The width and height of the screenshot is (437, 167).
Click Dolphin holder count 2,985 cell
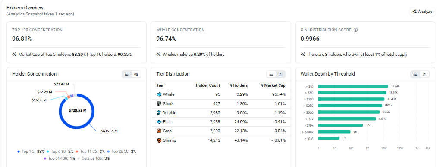click(x=215, y=113)
